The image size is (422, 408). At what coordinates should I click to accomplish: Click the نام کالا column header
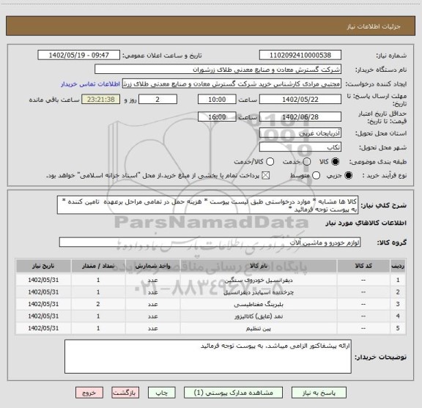click(x=259, y=266)
